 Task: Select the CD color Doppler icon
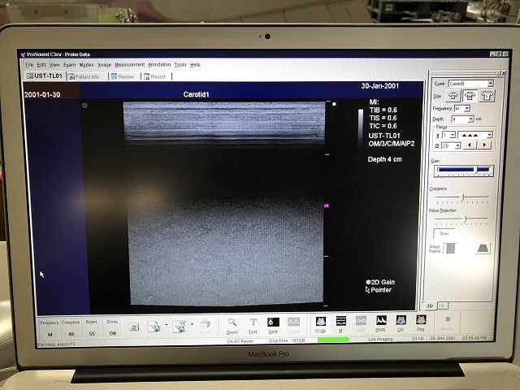click(x=401, y=323)
